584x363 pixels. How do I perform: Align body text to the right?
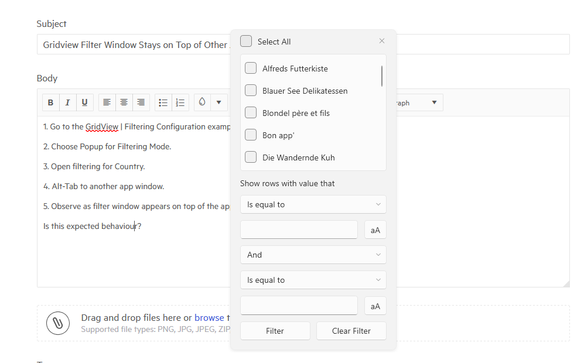pos(141,102)
